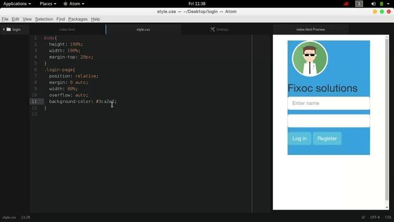Click the preview pane scrollbar
Image resolution: width=394 pixels, height=222 pixels.
(387, 120)
